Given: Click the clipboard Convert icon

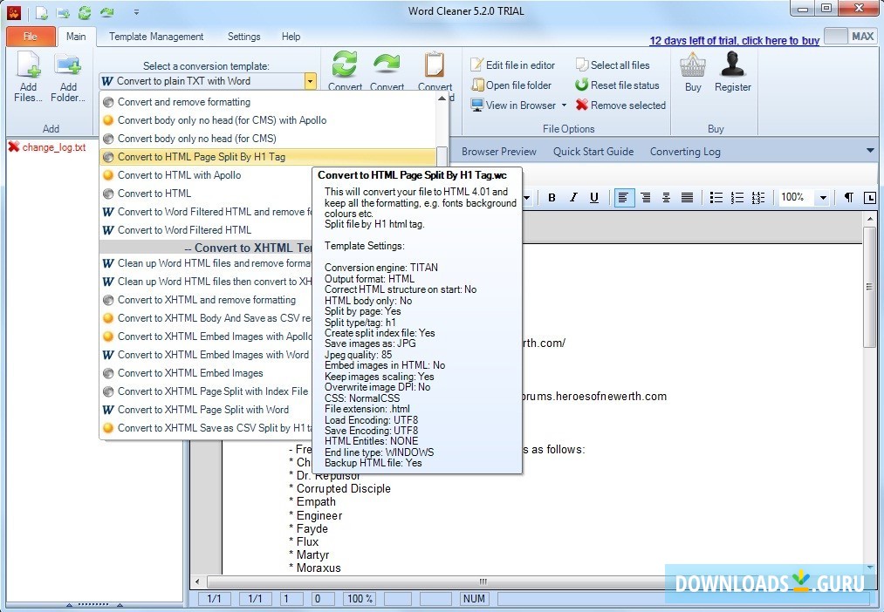Looking at the screenshot, I should [x=435, y=65].
